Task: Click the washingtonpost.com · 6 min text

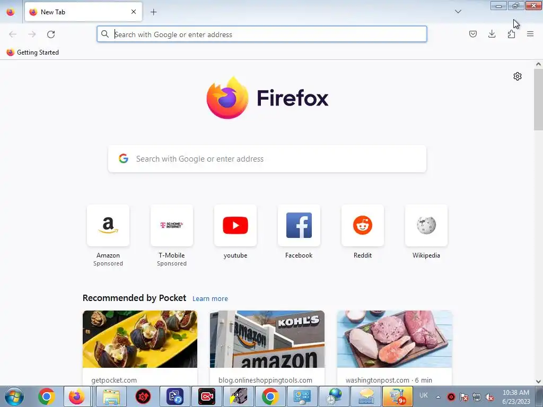Action: pyautogui.click(x=389, y=380)
